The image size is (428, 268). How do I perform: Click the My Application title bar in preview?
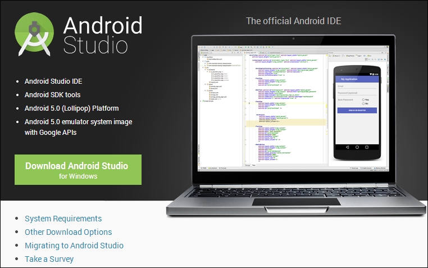(x=357, y=79)
